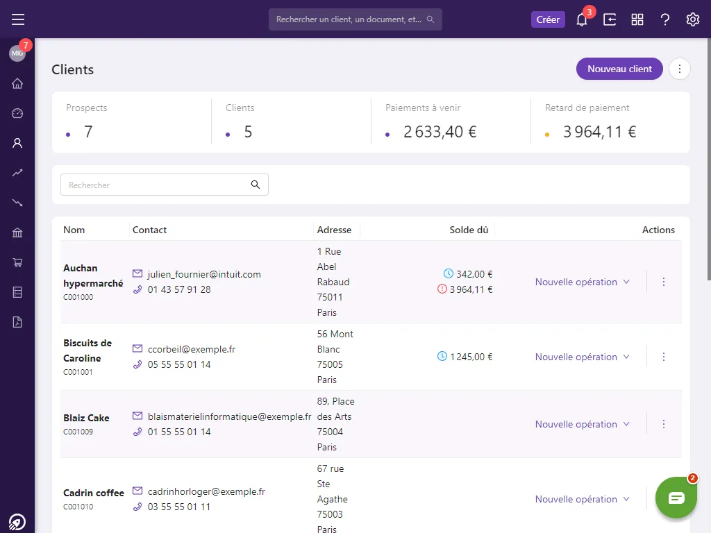The image size is (711, 533).
Task: Open the rising trend sales icon
Action: 17,173
